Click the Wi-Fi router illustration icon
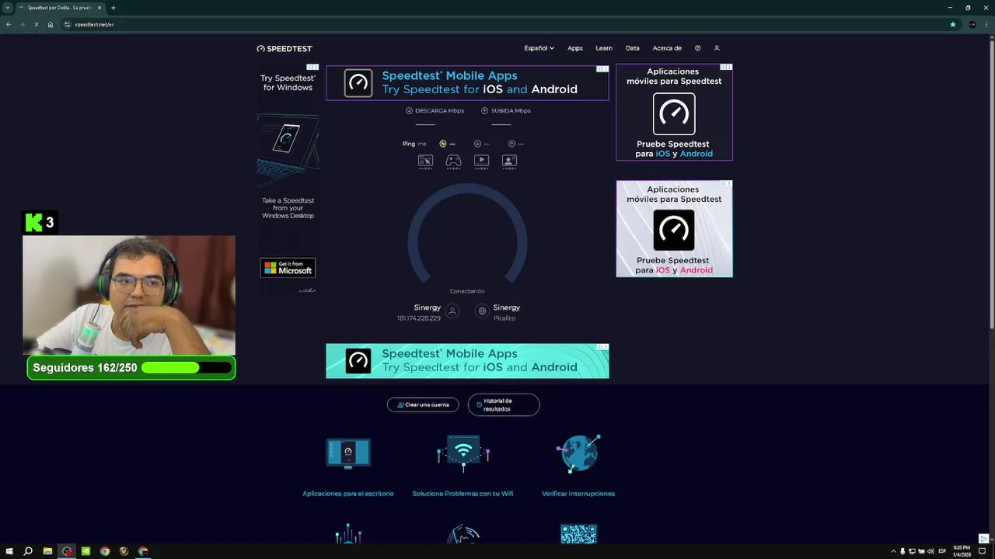This screenshot has width=995, height=559. point(463,453)
